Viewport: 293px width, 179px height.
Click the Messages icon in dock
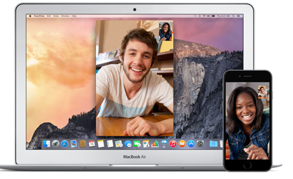pyautogui.click(x=128, y=144)
